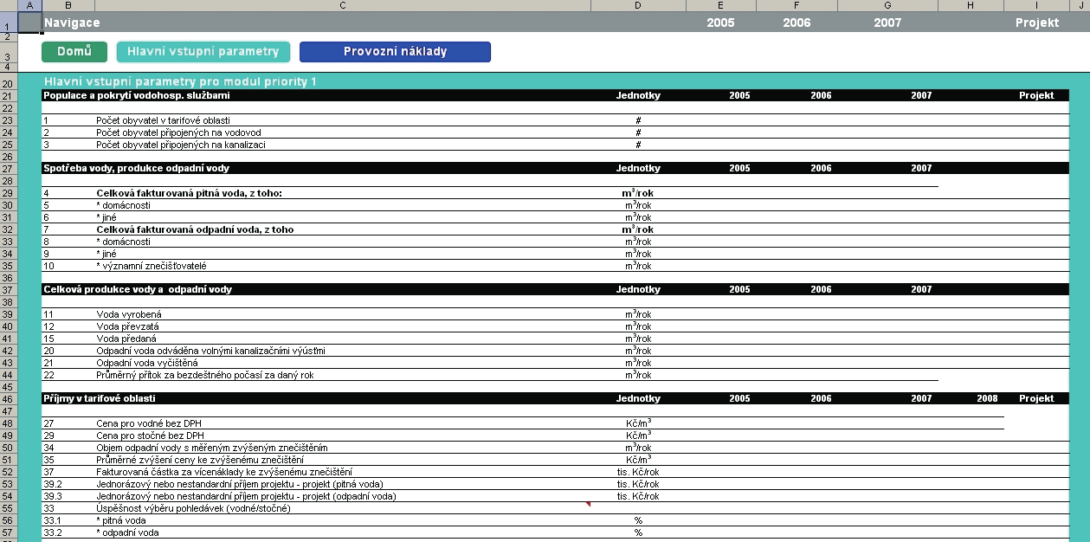Click '* významní znečišťovatelé' cell

coord(152,266)
